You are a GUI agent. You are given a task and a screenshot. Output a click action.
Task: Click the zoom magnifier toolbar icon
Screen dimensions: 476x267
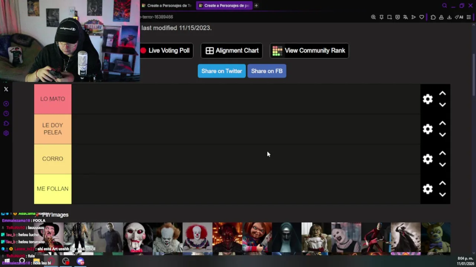(373, 17)
